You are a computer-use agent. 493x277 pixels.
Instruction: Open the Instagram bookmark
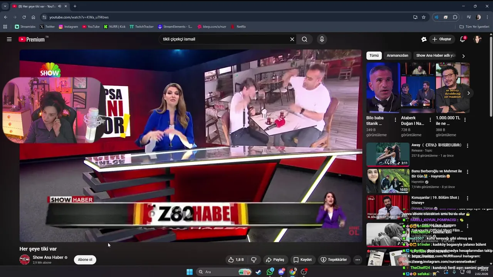point(68,27)
